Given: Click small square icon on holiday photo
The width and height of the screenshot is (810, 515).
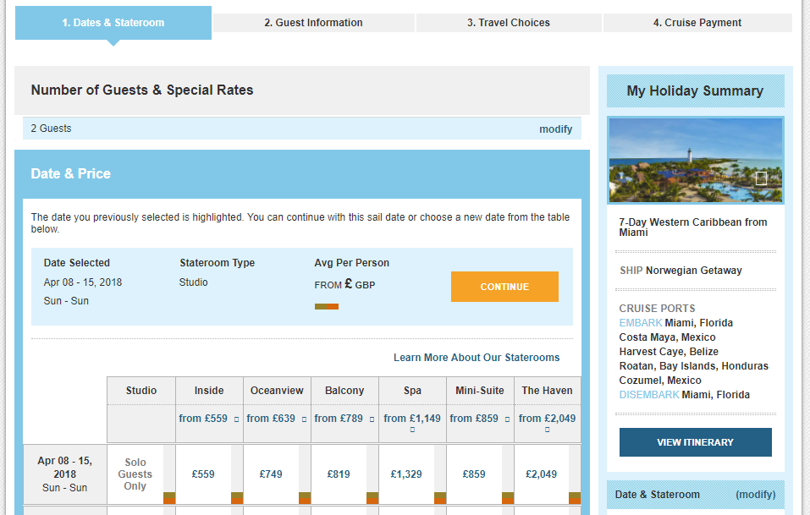Looking at the screenshot, I should [x=761, y=178].
